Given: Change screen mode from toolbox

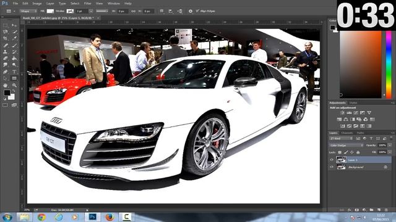Looking at the screenshot, I should pos(14,105).
